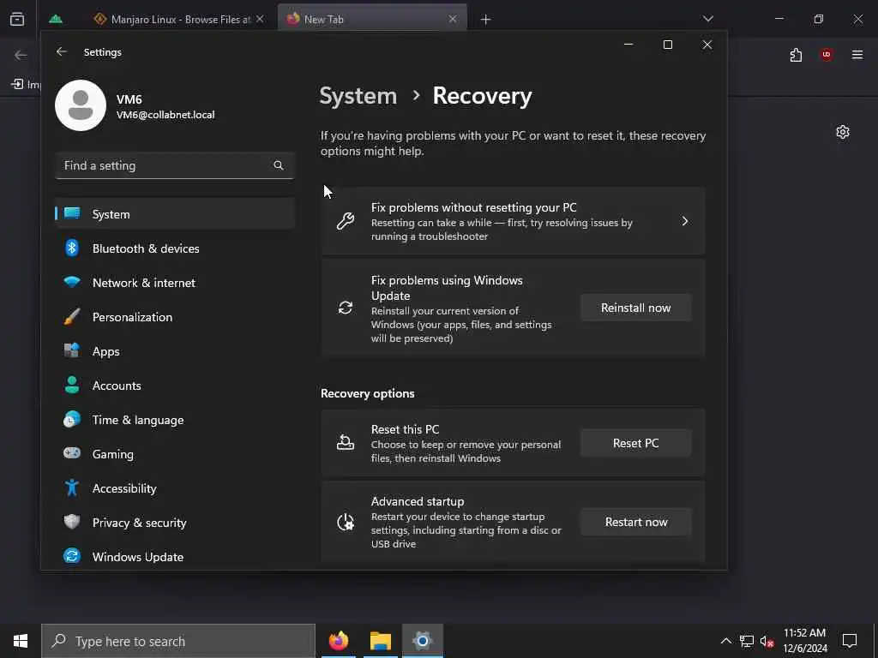Click Restart now for Advanced startup

click(x=635, y=522)
